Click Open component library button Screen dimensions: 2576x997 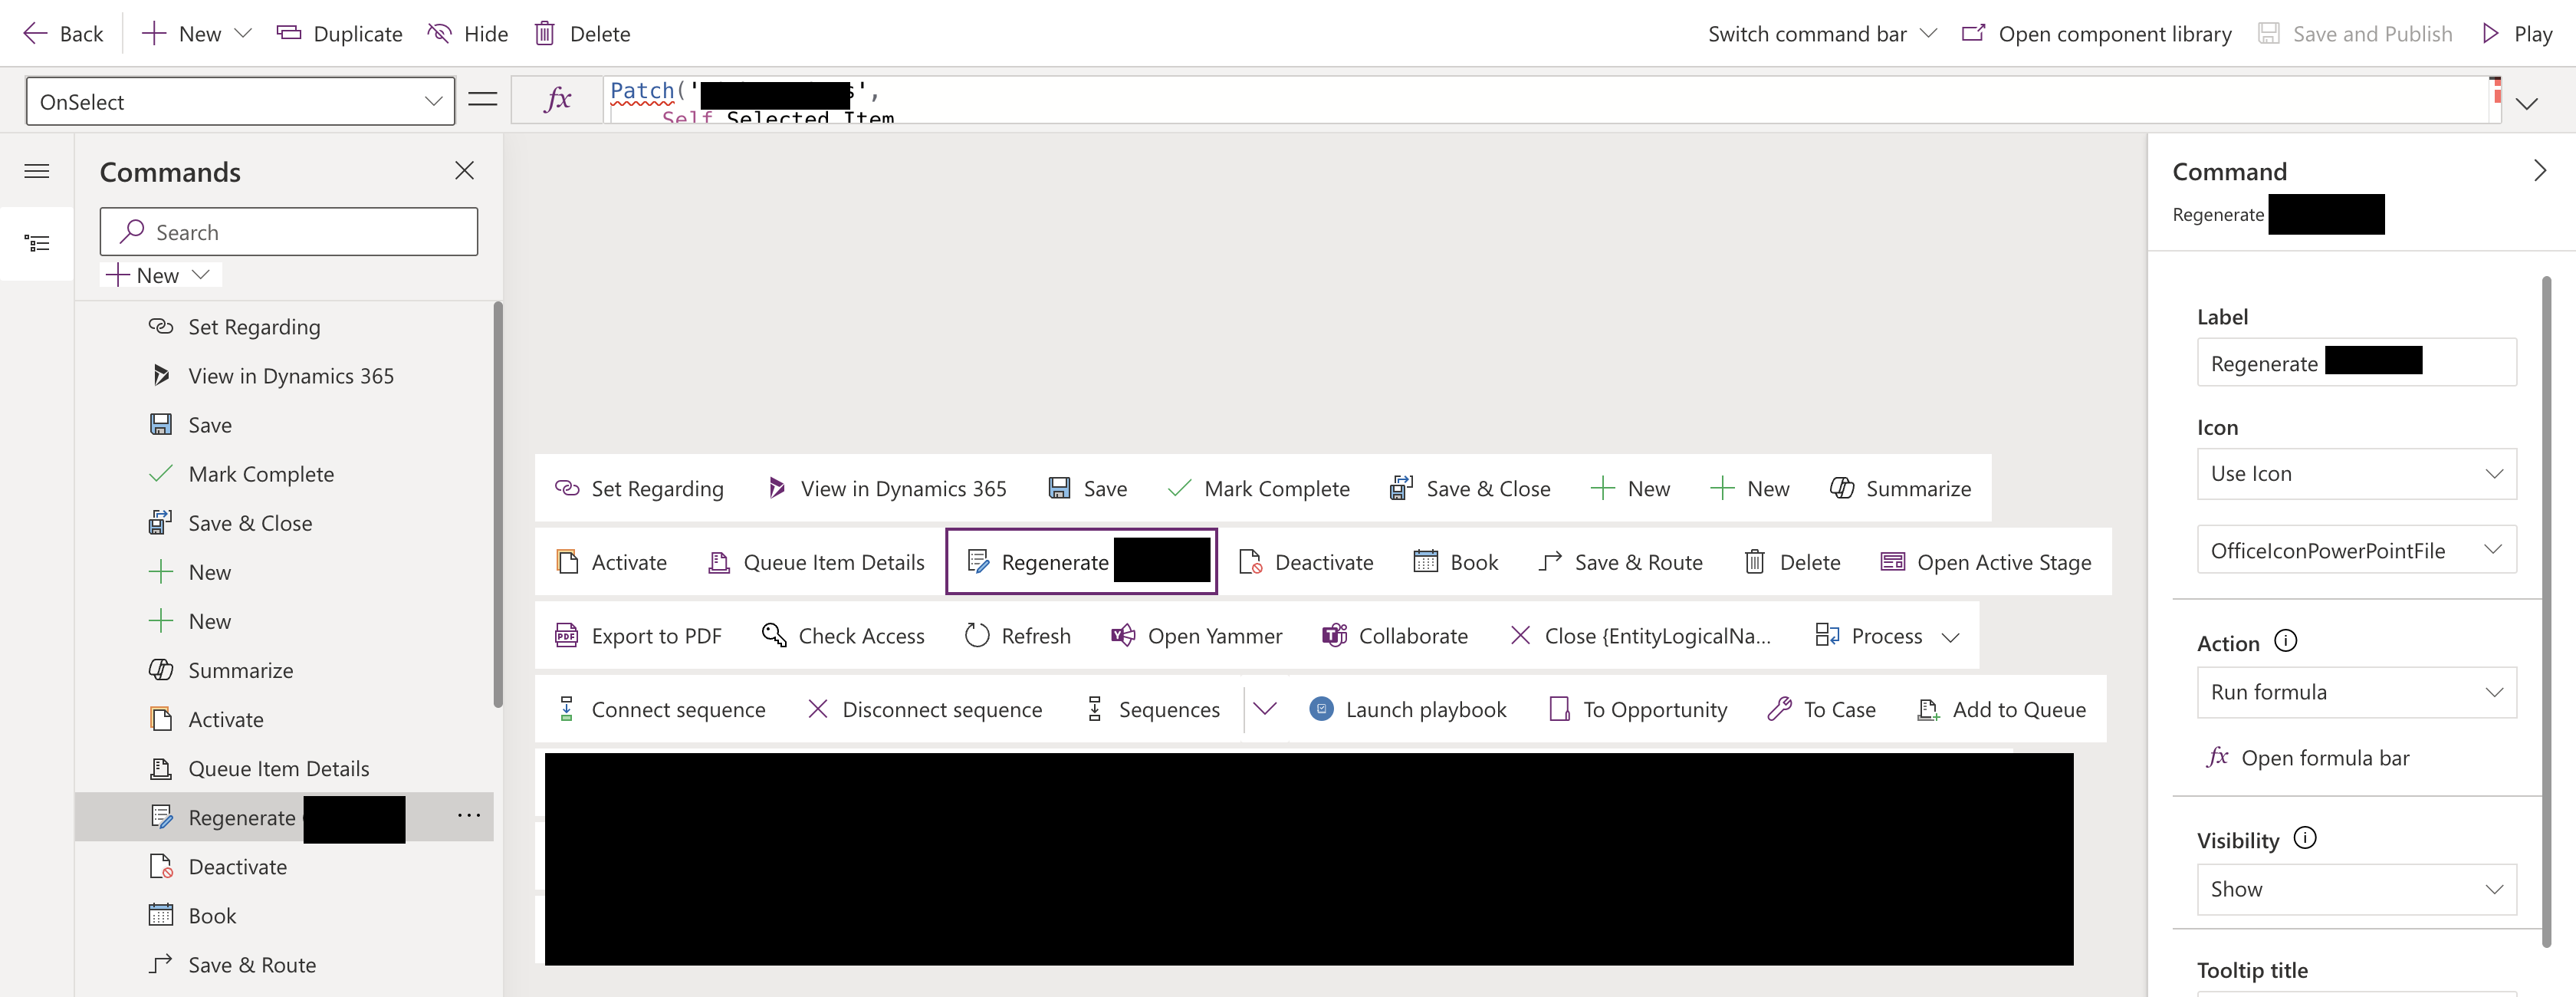point(2097,34)
